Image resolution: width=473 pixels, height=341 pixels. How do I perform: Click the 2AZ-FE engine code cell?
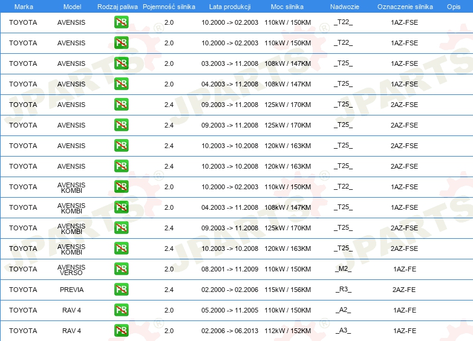tap(404, 290)
